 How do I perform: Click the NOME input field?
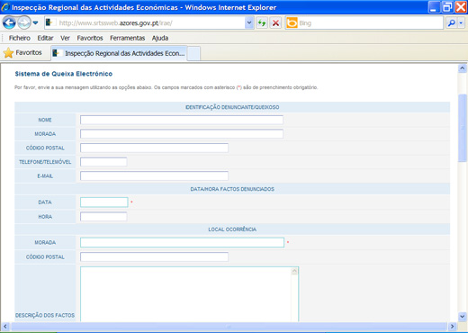[x=182, y=120]
